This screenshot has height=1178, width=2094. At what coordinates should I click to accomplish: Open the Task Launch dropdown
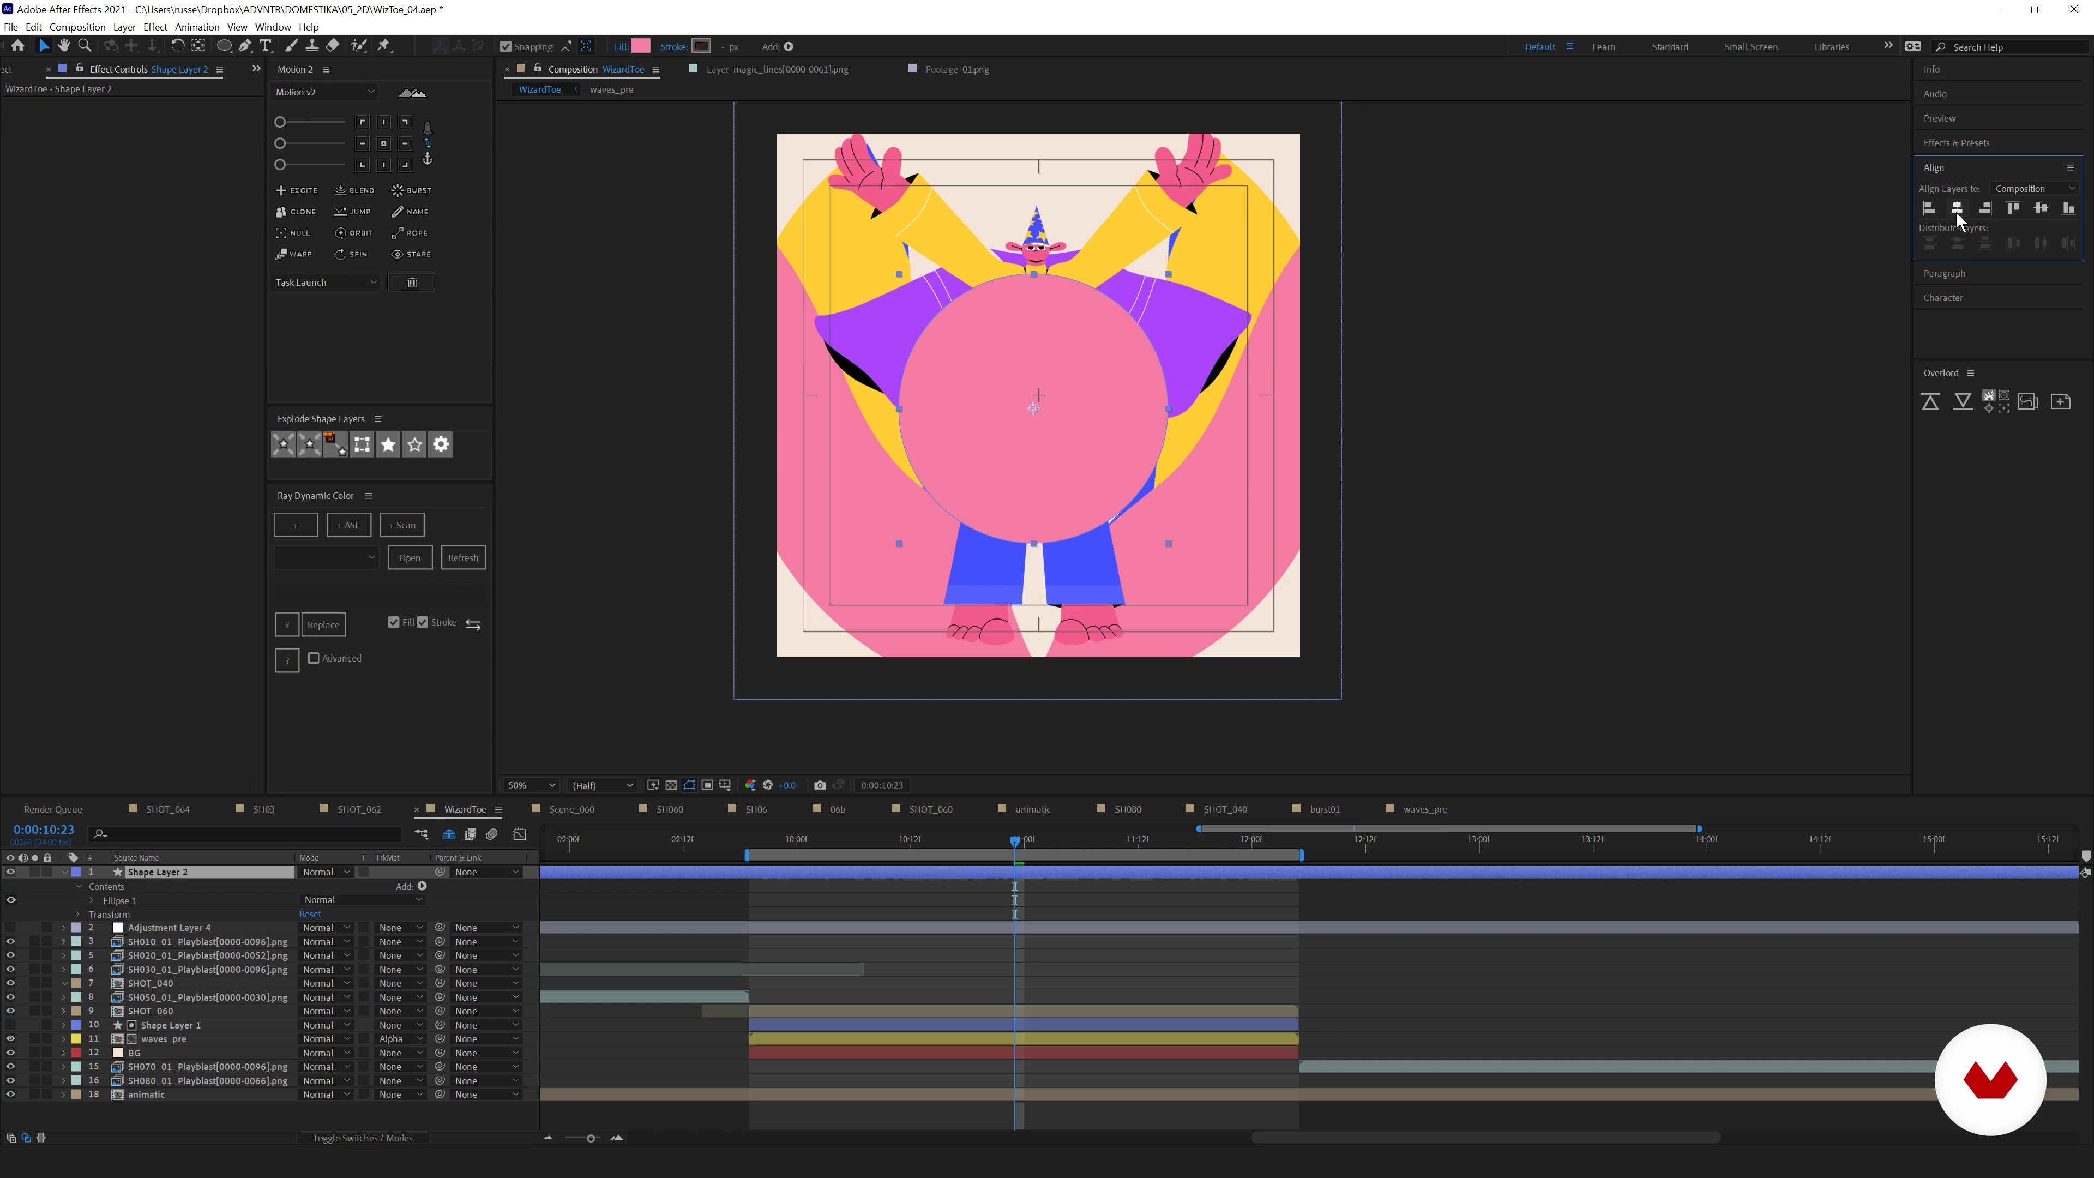coord(325,282)
